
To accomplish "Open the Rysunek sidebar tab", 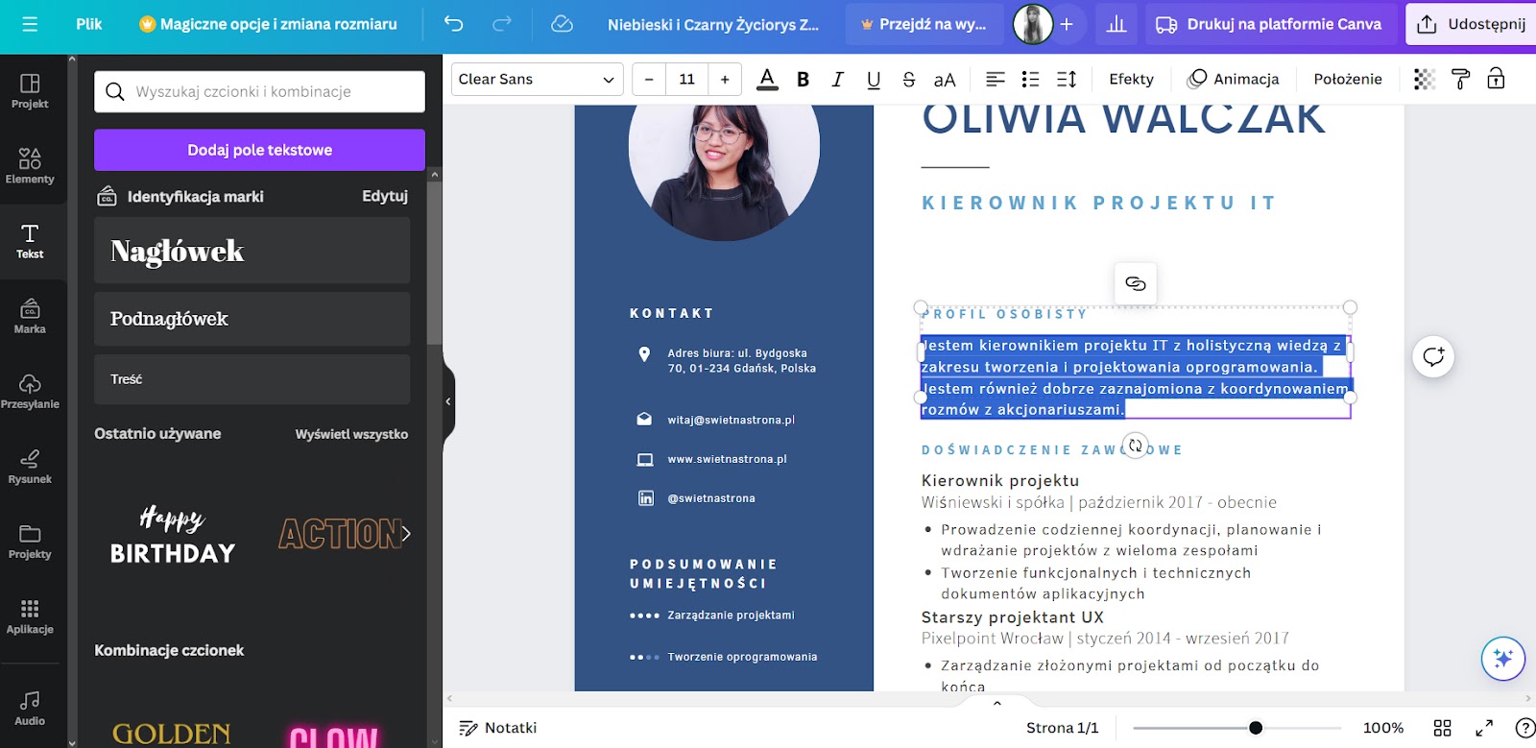I will click(30, 466).
